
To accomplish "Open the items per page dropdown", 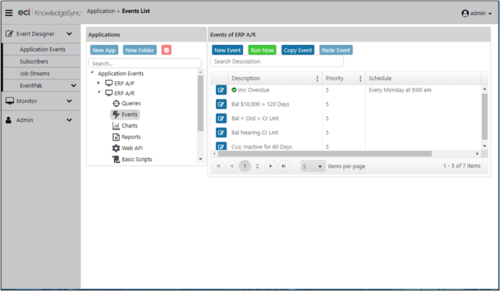I will (x=313, y=166).
